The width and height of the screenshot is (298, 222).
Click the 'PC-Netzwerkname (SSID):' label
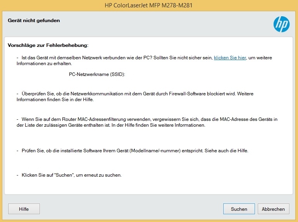[97, 74]
